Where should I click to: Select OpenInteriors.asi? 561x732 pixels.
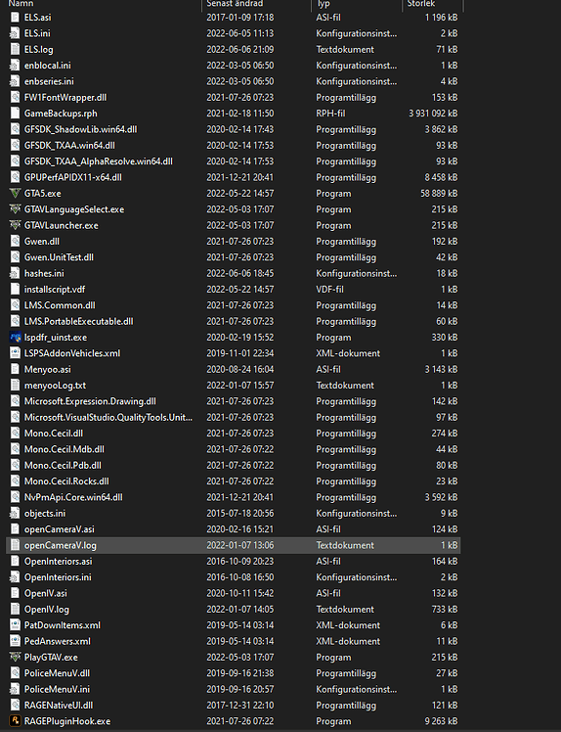tap(59, 561)
